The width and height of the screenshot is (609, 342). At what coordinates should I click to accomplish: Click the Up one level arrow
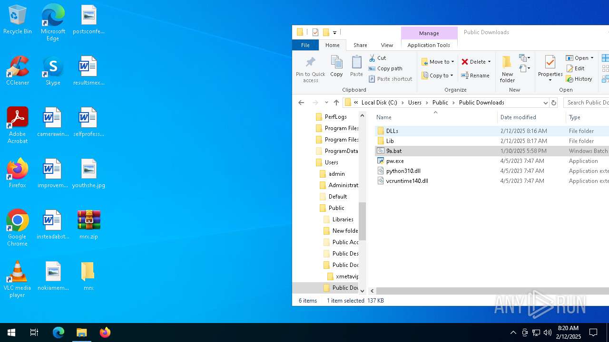click(x=336, y=103)
